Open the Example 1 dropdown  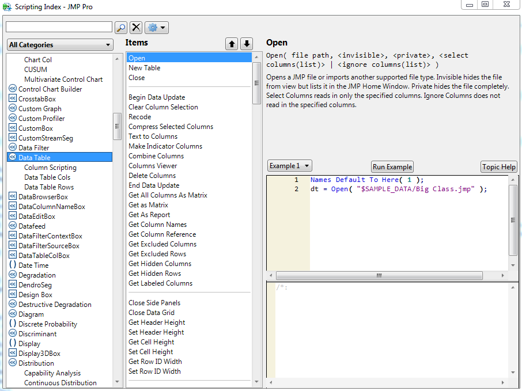click(x=290, y=166)
